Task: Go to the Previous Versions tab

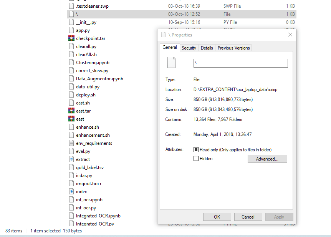Action: [x=233, y=48]
